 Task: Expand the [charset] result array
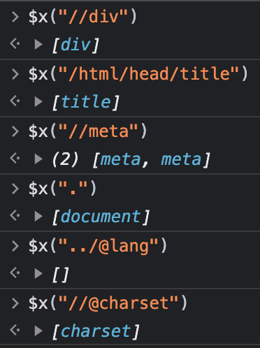[38, 331]
